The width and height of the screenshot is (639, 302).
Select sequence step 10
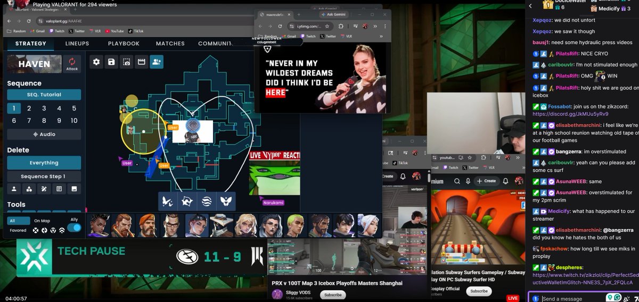pos(74,121)
